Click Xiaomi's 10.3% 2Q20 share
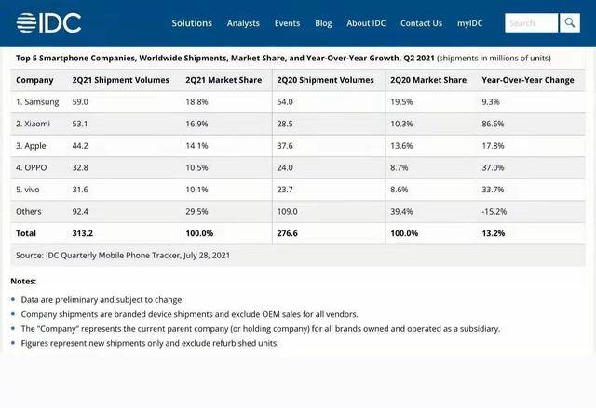This screenshot has width=596, height=408. [x=401, y=124]
